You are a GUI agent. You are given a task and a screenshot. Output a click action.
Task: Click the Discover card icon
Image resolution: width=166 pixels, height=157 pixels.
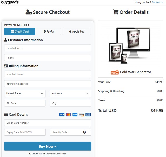[x=82, y=115]
